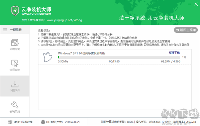This screenshot has width=200, height=126.
Task: Open the 微信扫码看教程 tutorial link
Action: pyautogui.click(x=23, y=122)
